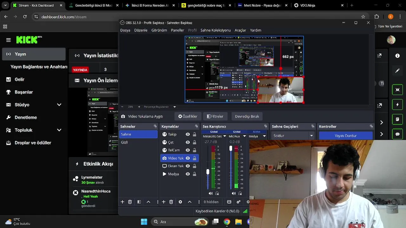406x228 pixels.
Task: Click the lightning bolt icon in the Kick sidebar
Action: coord(397,104)
